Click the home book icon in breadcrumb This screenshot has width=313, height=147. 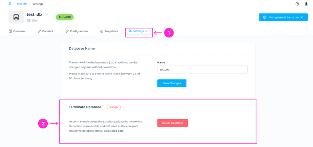(10, 4)
